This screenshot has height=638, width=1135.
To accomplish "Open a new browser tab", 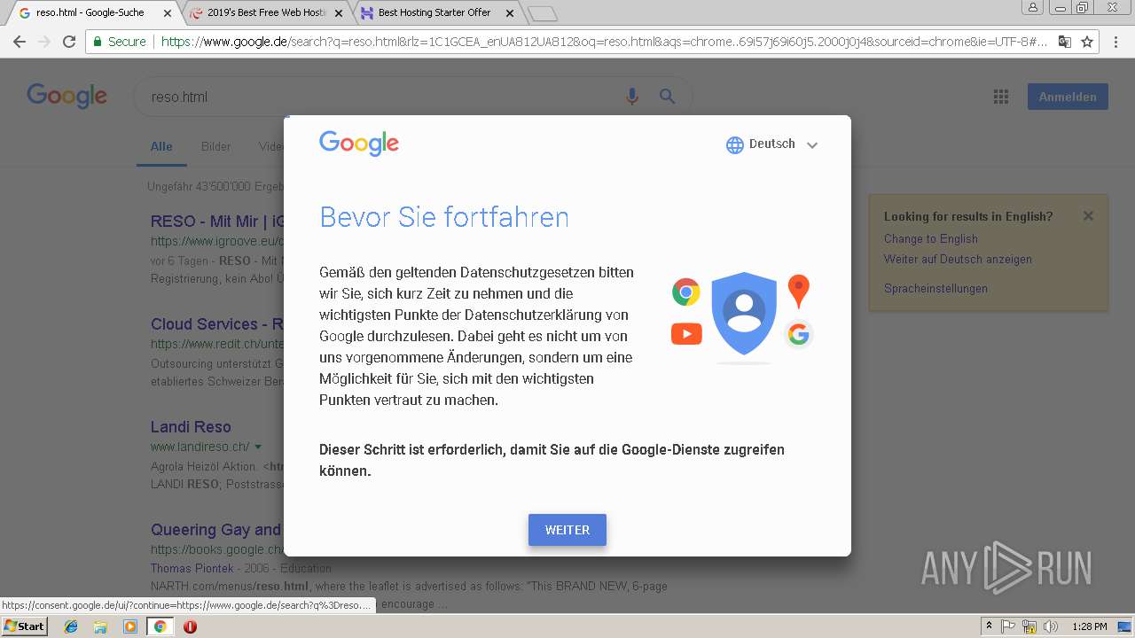I will [542, 13].
